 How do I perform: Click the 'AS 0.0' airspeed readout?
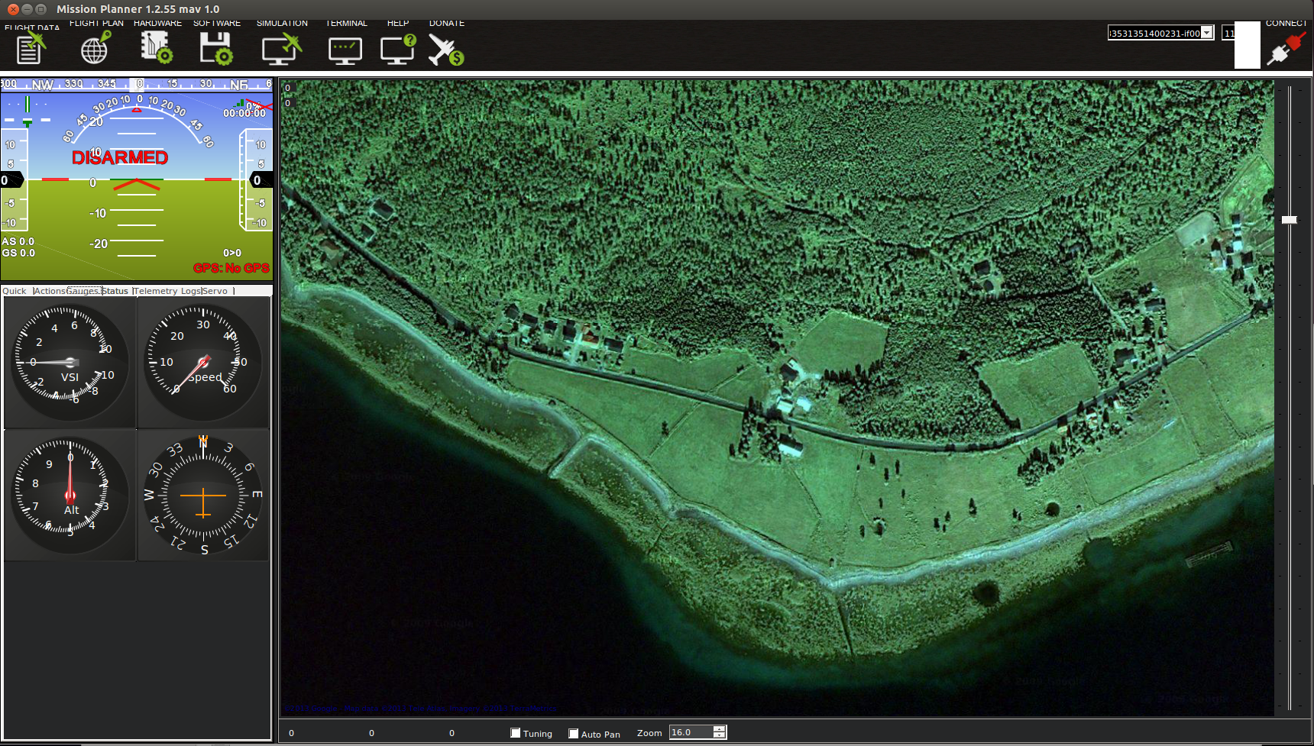click(18, 241)
